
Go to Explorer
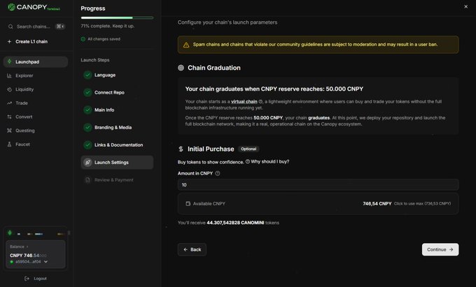pyautogui.click(x=24, y=75)
